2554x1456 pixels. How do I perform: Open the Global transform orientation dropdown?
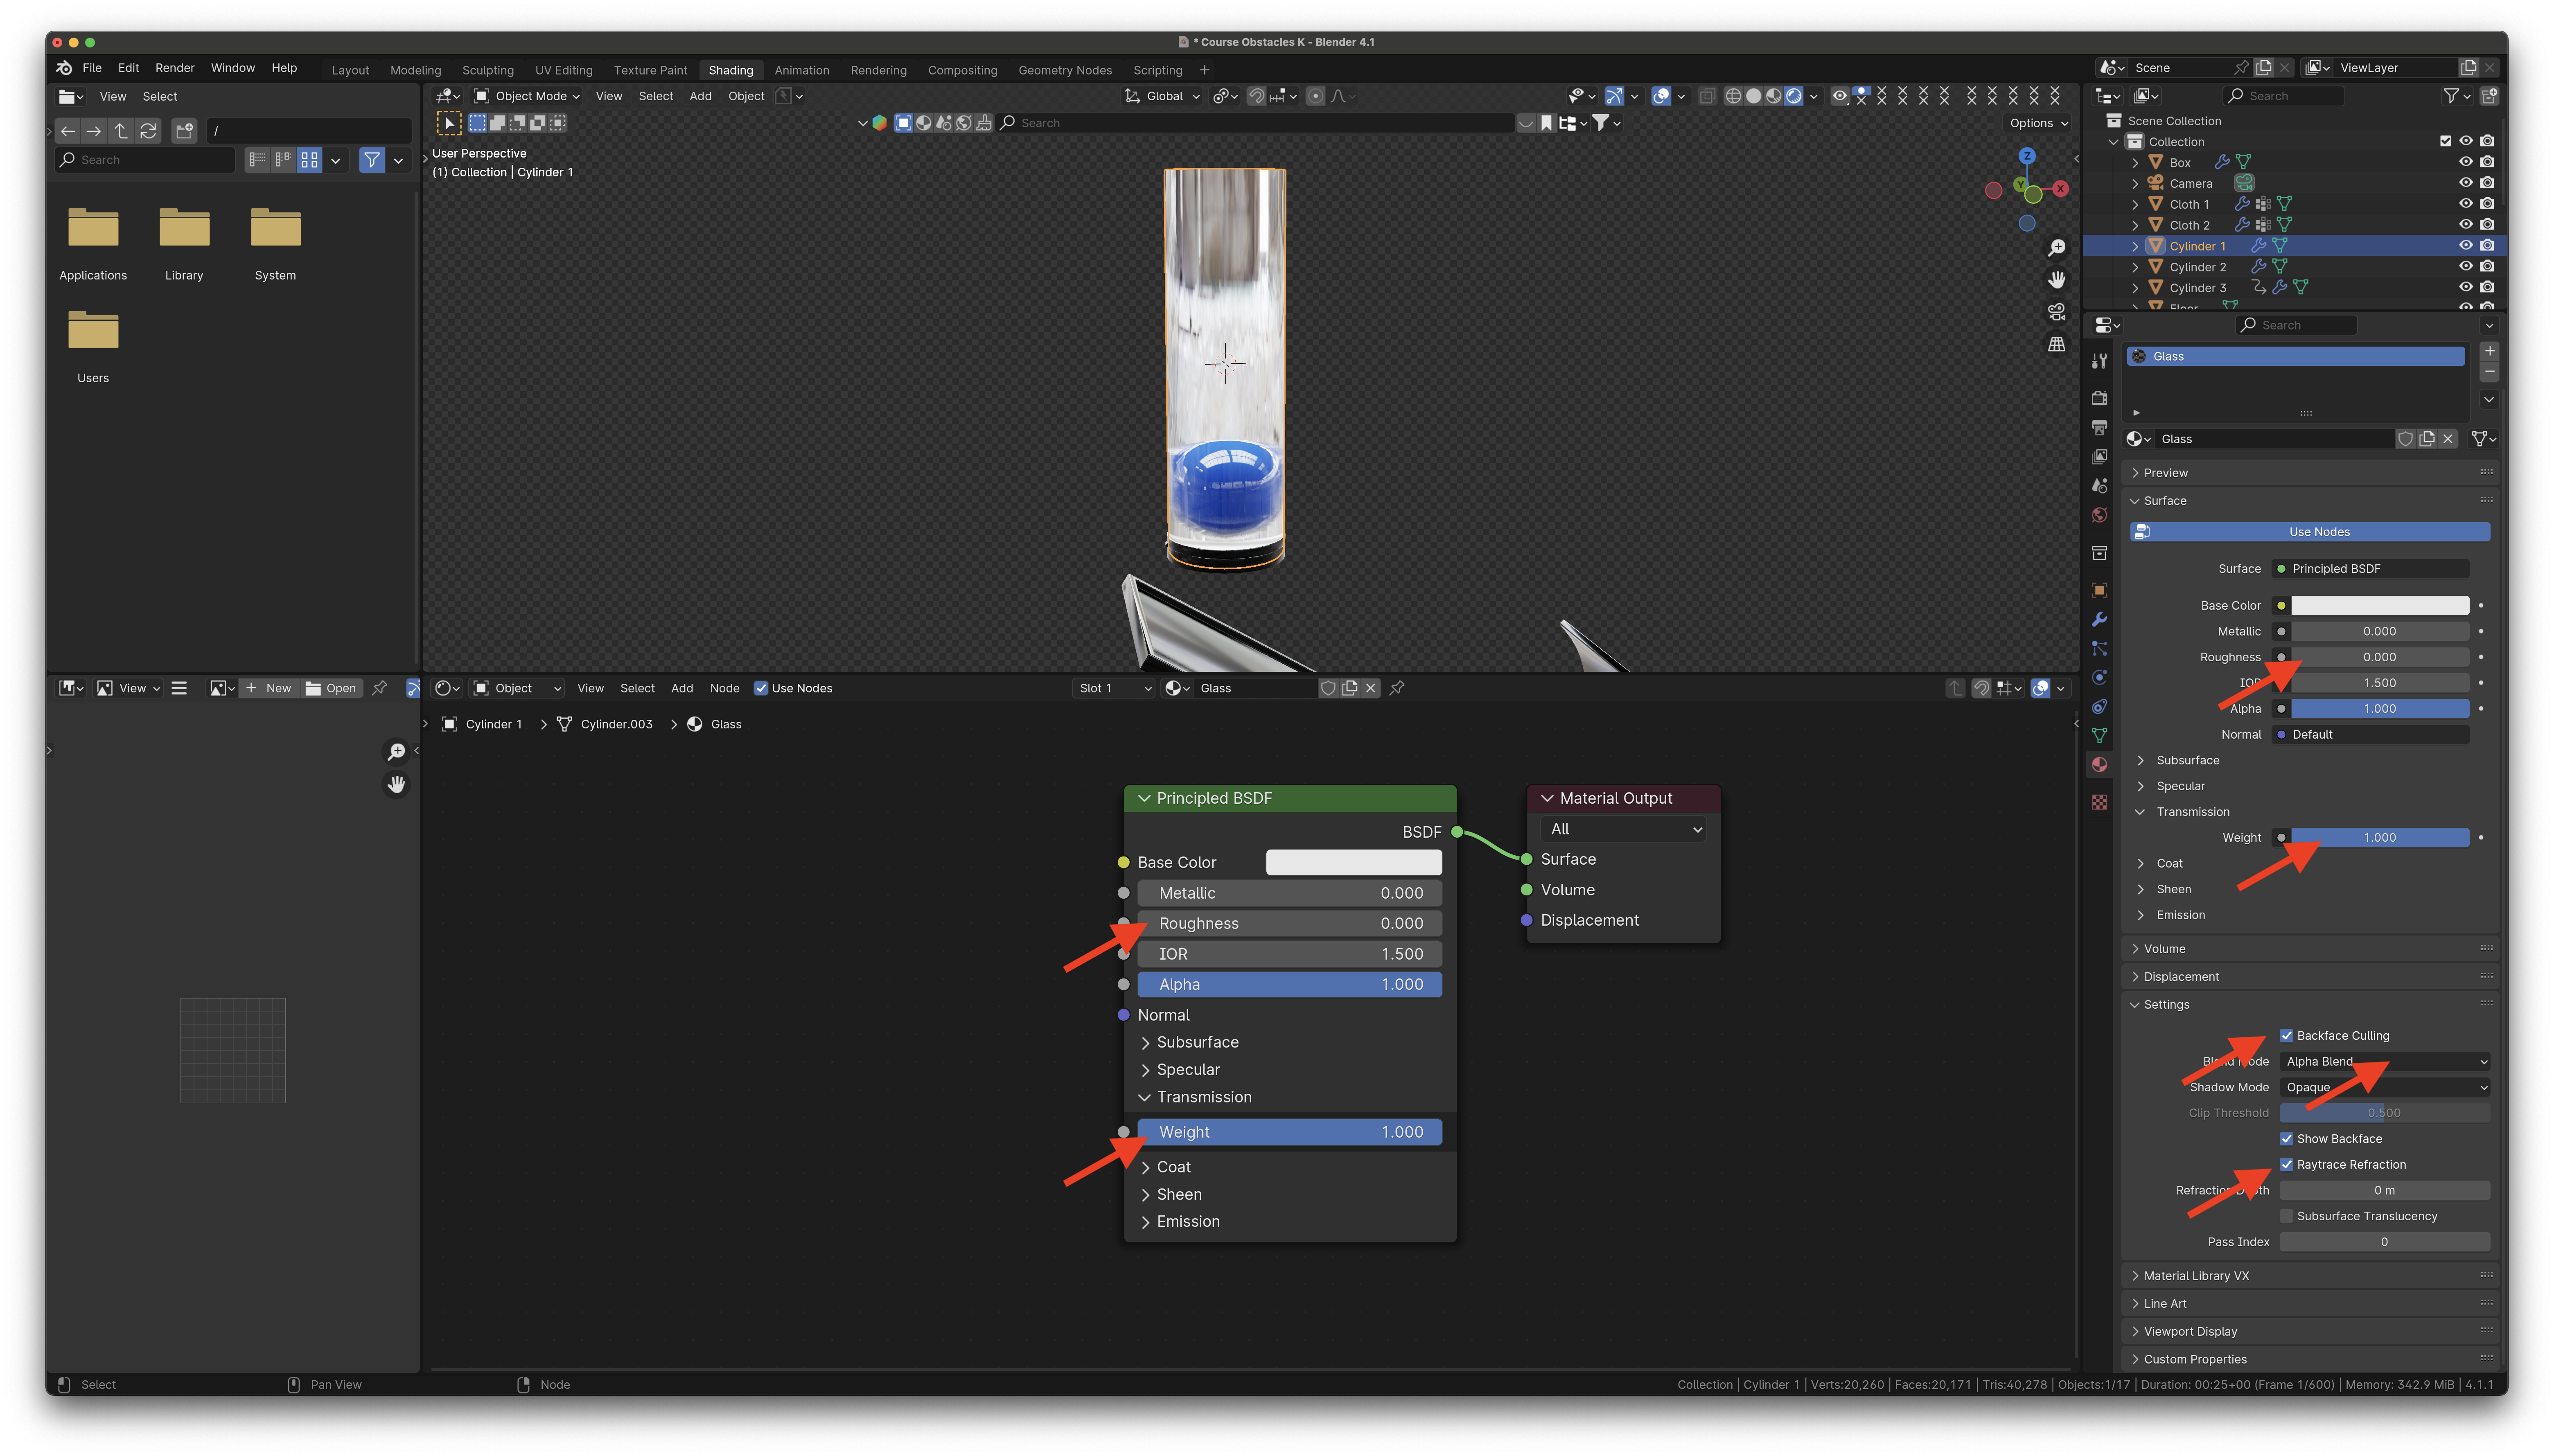1162,96
